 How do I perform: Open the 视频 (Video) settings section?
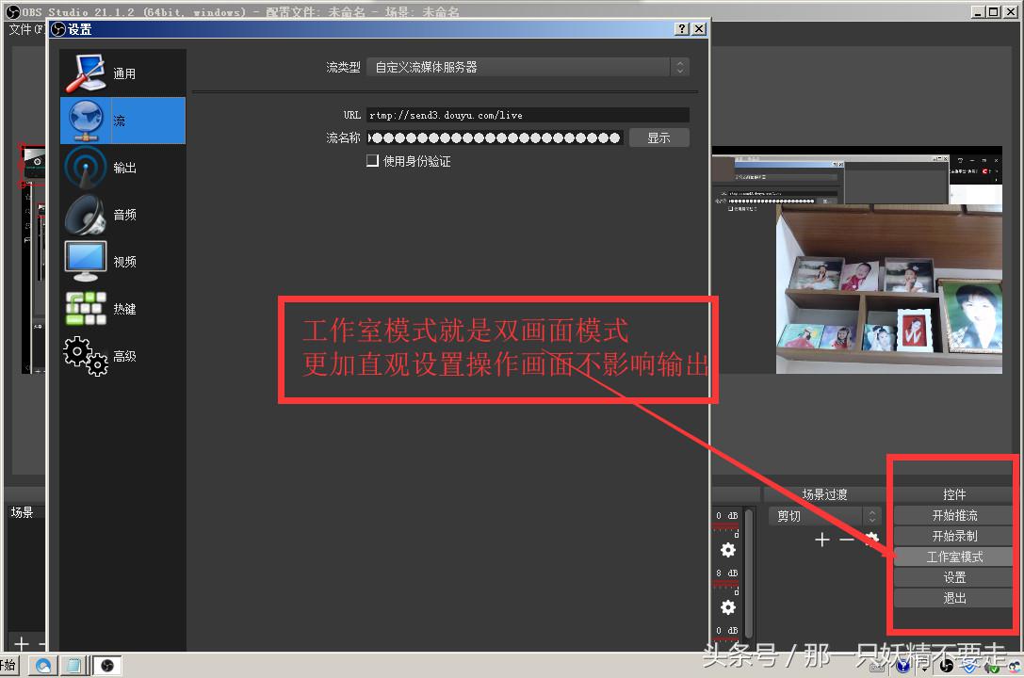coord(122,261)
